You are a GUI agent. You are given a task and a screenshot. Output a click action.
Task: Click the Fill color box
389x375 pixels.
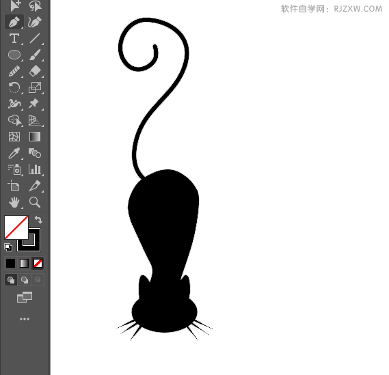[x=16, y=227]
